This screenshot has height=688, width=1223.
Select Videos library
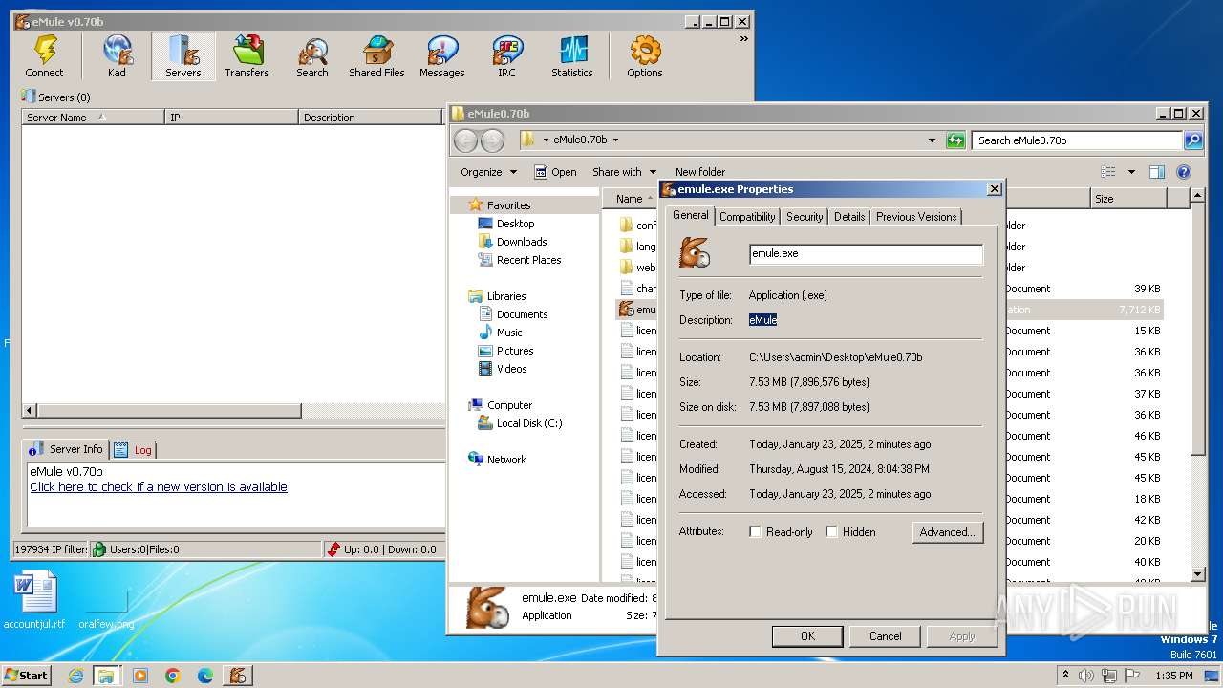(511, 369)
